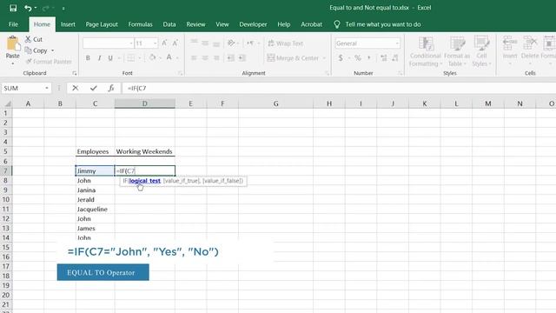This screenshot has width=556, height=313.
Task: Click the Paste clipboard icon
Action: coord(13,43)
